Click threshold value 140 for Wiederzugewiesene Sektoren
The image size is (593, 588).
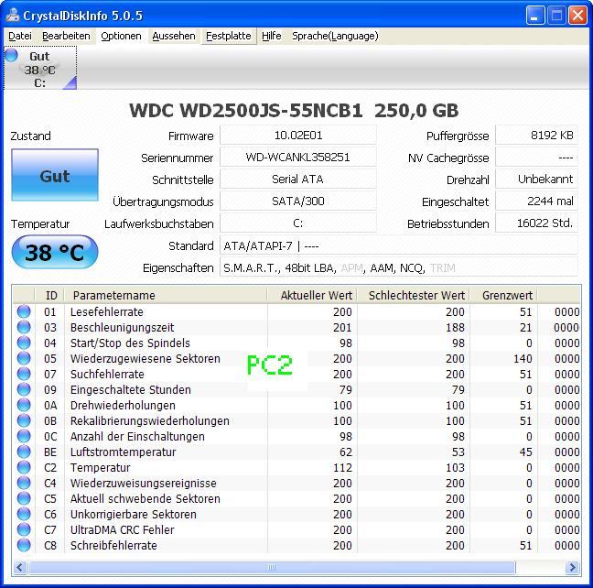[x=523, y=358]
